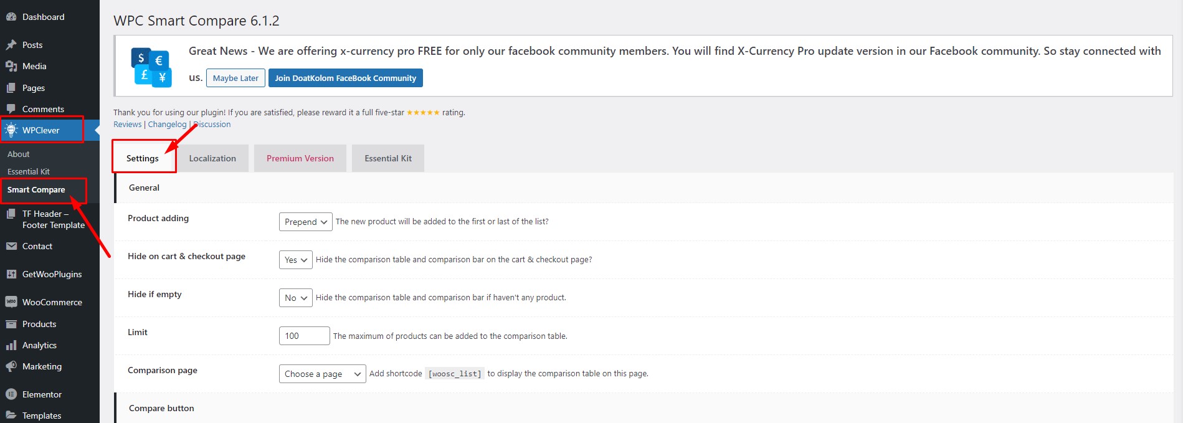Click the WPClever lightbulb icon
1183x423 pixels.
click(x=11, y=130)
